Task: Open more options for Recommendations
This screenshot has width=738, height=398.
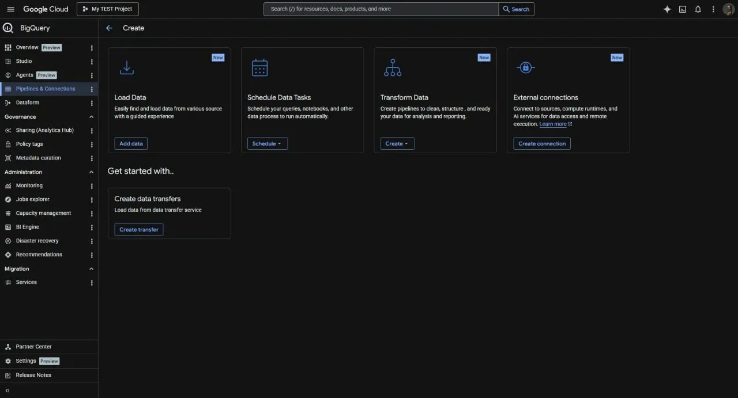Action: (92, 255)
